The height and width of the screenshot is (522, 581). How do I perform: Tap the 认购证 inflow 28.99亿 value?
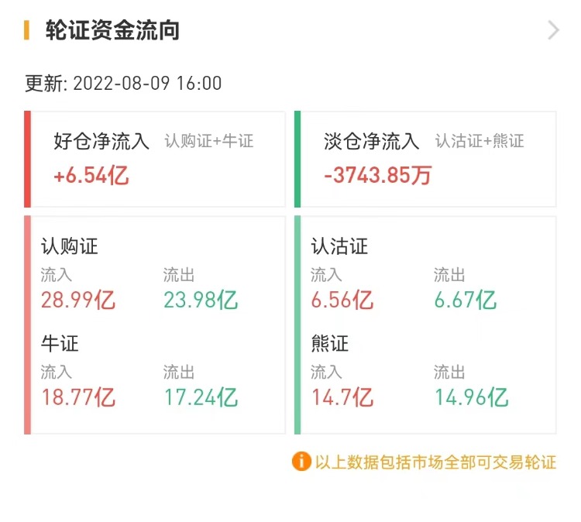point(78,300)
